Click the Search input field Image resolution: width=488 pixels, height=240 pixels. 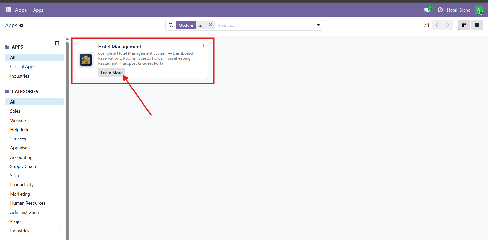[x=264, y=25]
